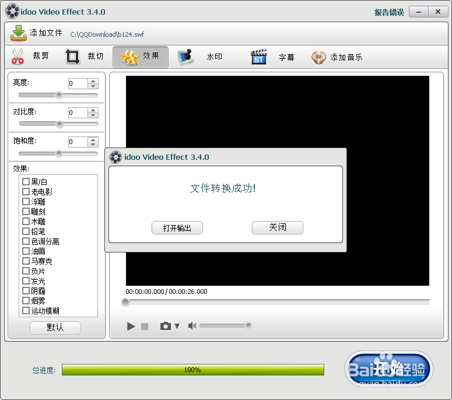Play the video preview

click(131, 326)
